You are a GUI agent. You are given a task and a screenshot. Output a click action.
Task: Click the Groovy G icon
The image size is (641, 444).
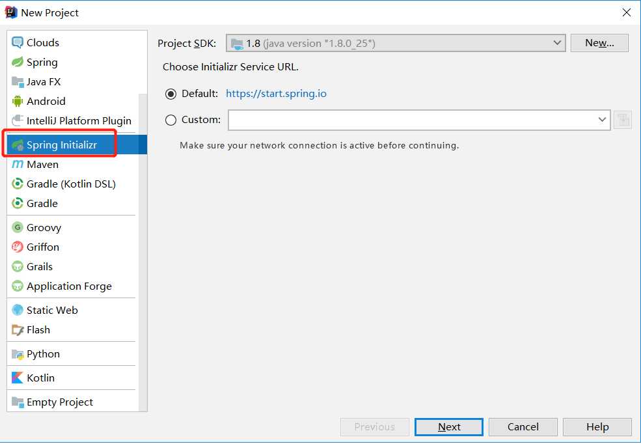17,227
